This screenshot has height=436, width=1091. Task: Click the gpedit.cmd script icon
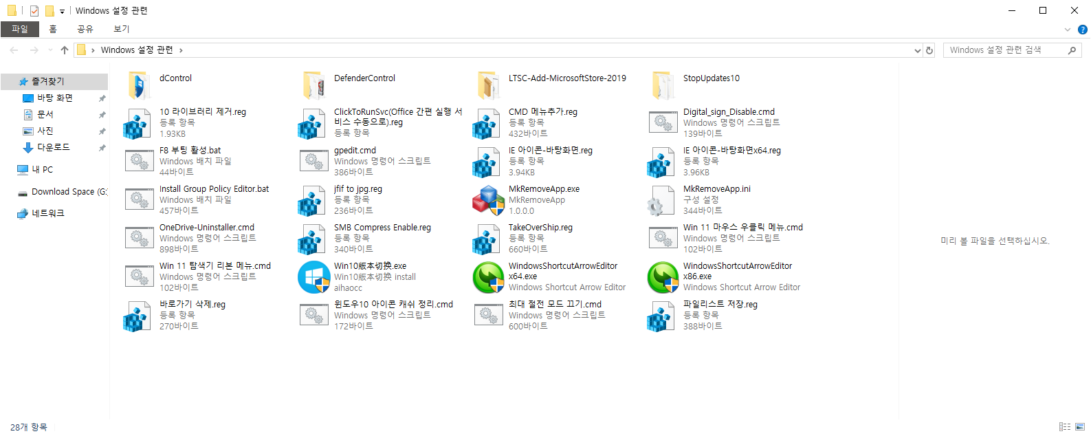pos(313,161)
